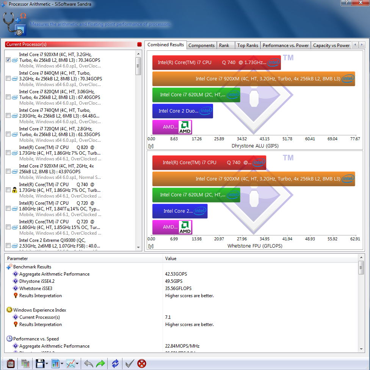The image size is (370, 370).
Task: Check the Intel Core i7 740QM checkbox
Action: click(8, 115)
